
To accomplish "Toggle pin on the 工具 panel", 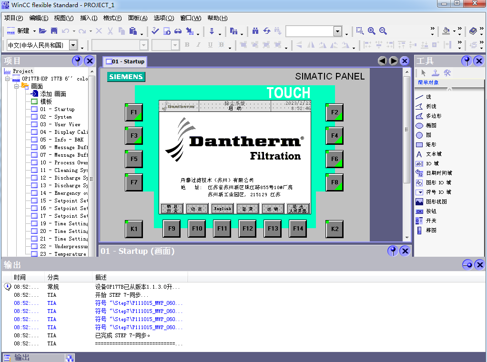I will [x=467, y=61].
